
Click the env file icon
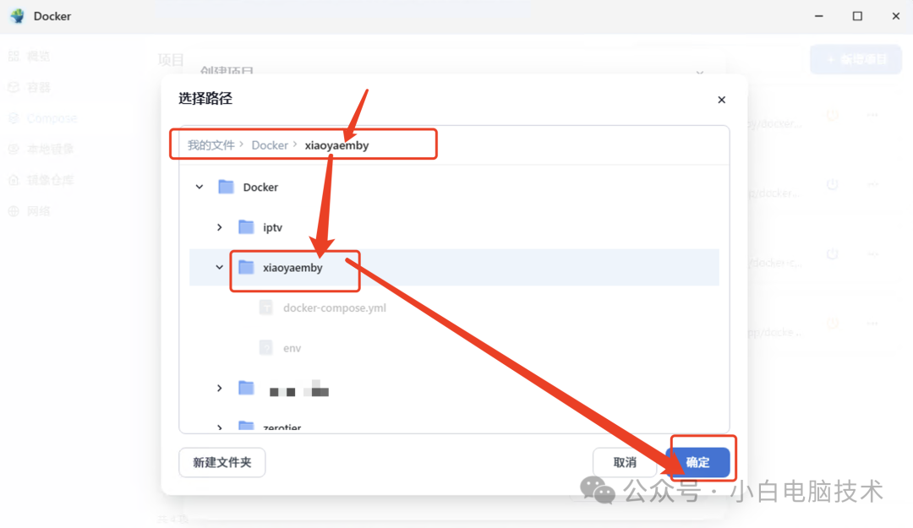point(266,347)
